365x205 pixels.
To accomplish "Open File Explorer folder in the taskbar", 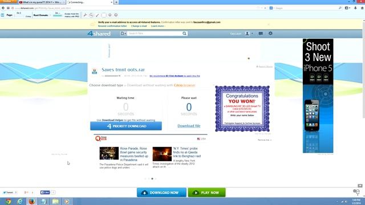I will (55, 201).
